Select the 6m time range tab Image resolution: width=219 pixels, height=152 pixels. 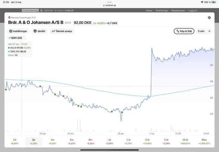click(90, 141)
